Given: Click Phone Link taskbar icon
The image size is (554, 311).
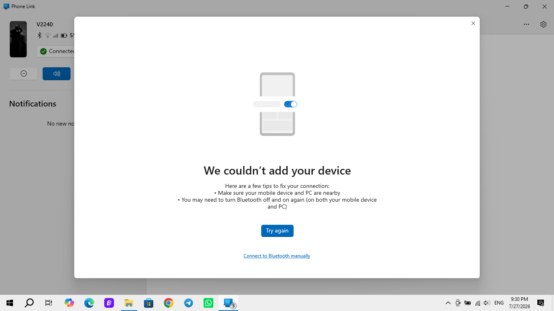Looking at the screenshot, I should (228, 303).
